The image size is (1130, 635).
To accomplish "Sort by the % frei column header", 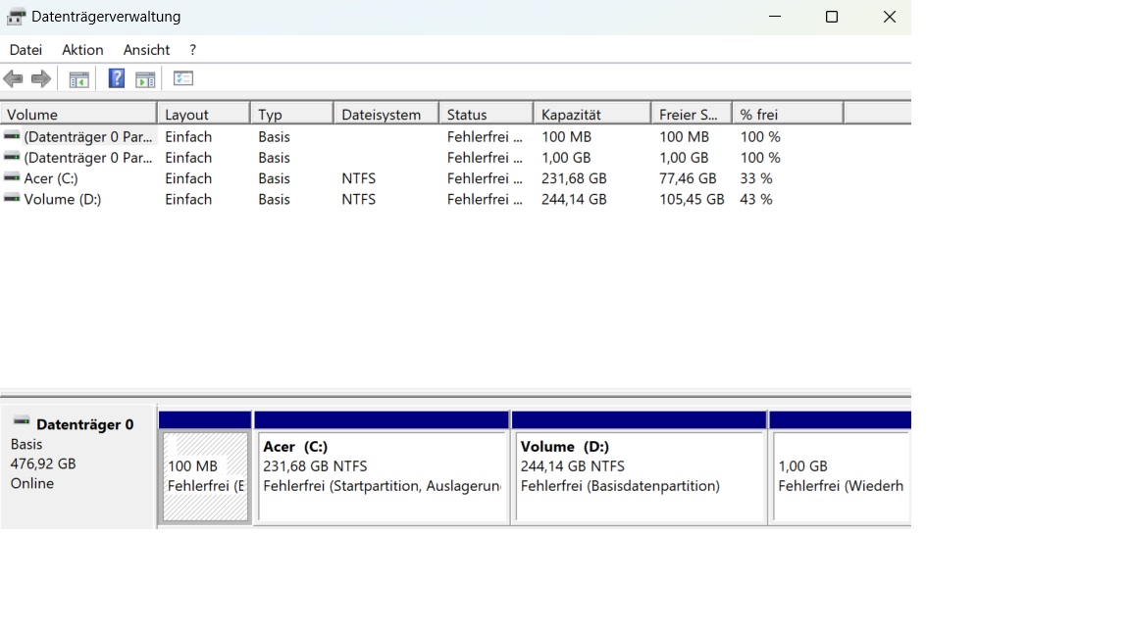I will click(789, 115).
